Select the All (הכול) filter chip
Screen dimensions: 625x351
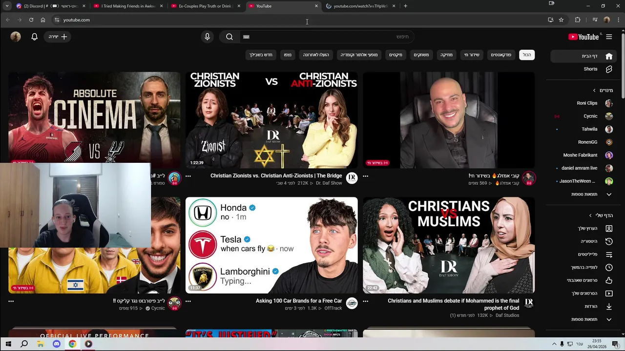coord(527,55)
